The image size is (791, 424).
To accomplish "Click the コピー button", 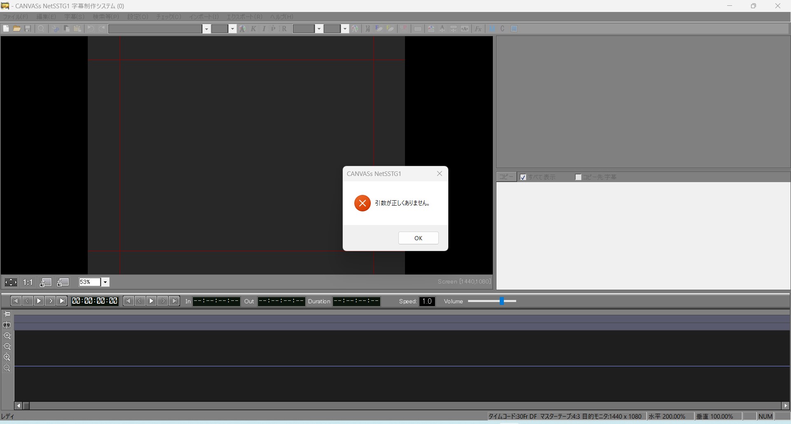I will point(506,177).
